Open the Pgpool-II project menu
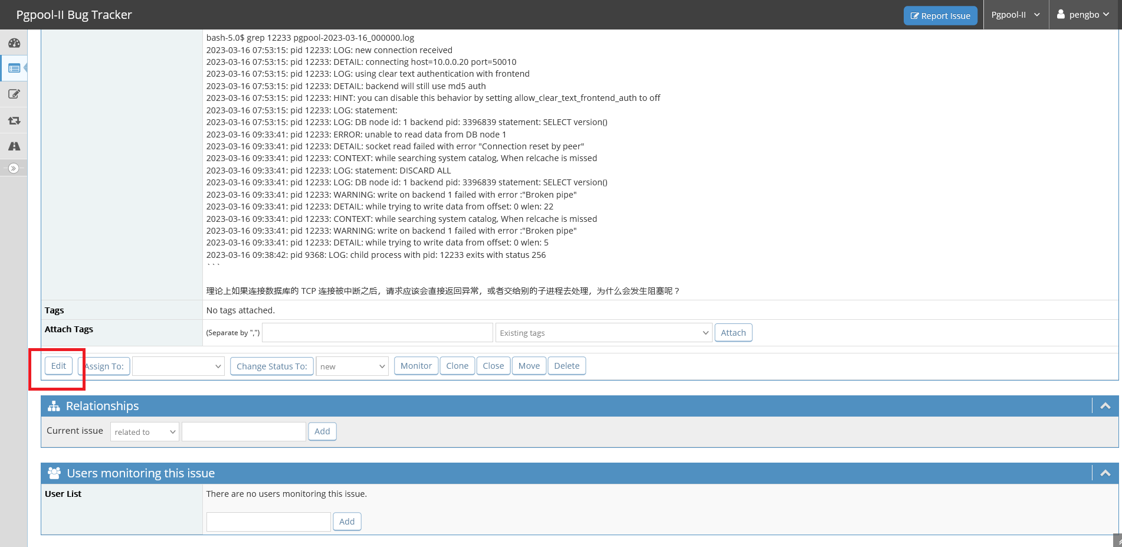Screen dimensions: 1122x547 tap(1015, 15)
